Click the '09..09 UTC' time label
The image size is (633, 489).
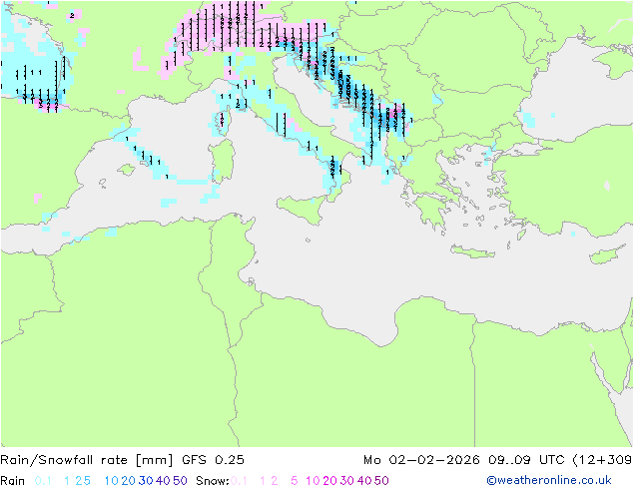526,460
